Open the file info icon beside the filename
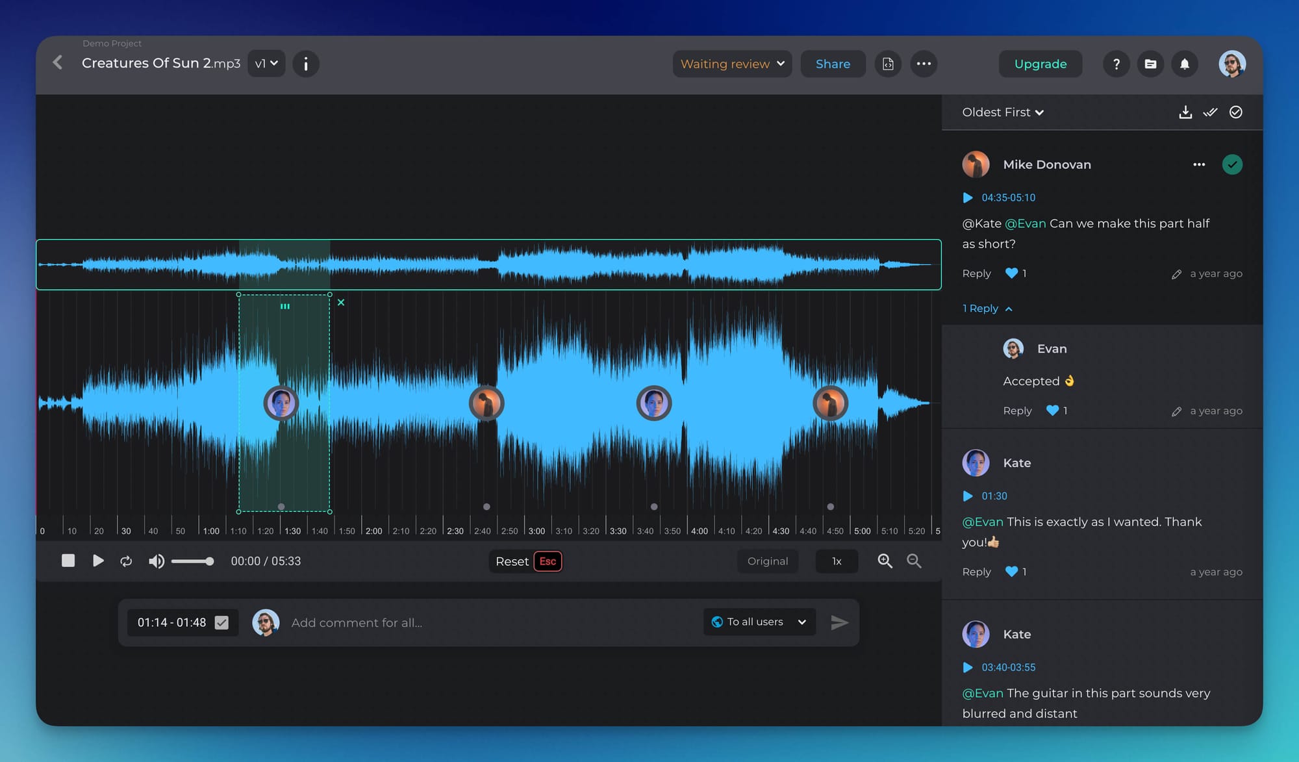1299x762 pixels. coord(305,64)
